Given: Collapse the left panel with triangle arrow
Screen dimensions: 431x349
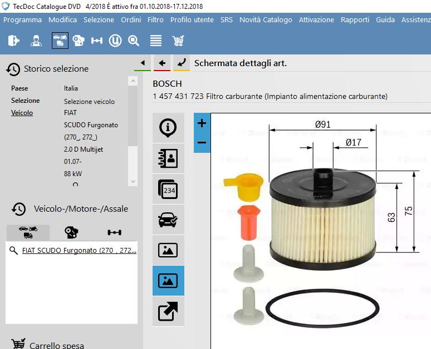Looking at the screenshot, I should 143,63.
